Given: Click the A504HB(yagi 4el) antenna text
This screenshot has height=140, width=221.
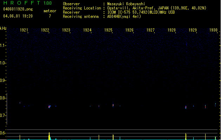Looking at the screenshot, I should pos(124,16).
